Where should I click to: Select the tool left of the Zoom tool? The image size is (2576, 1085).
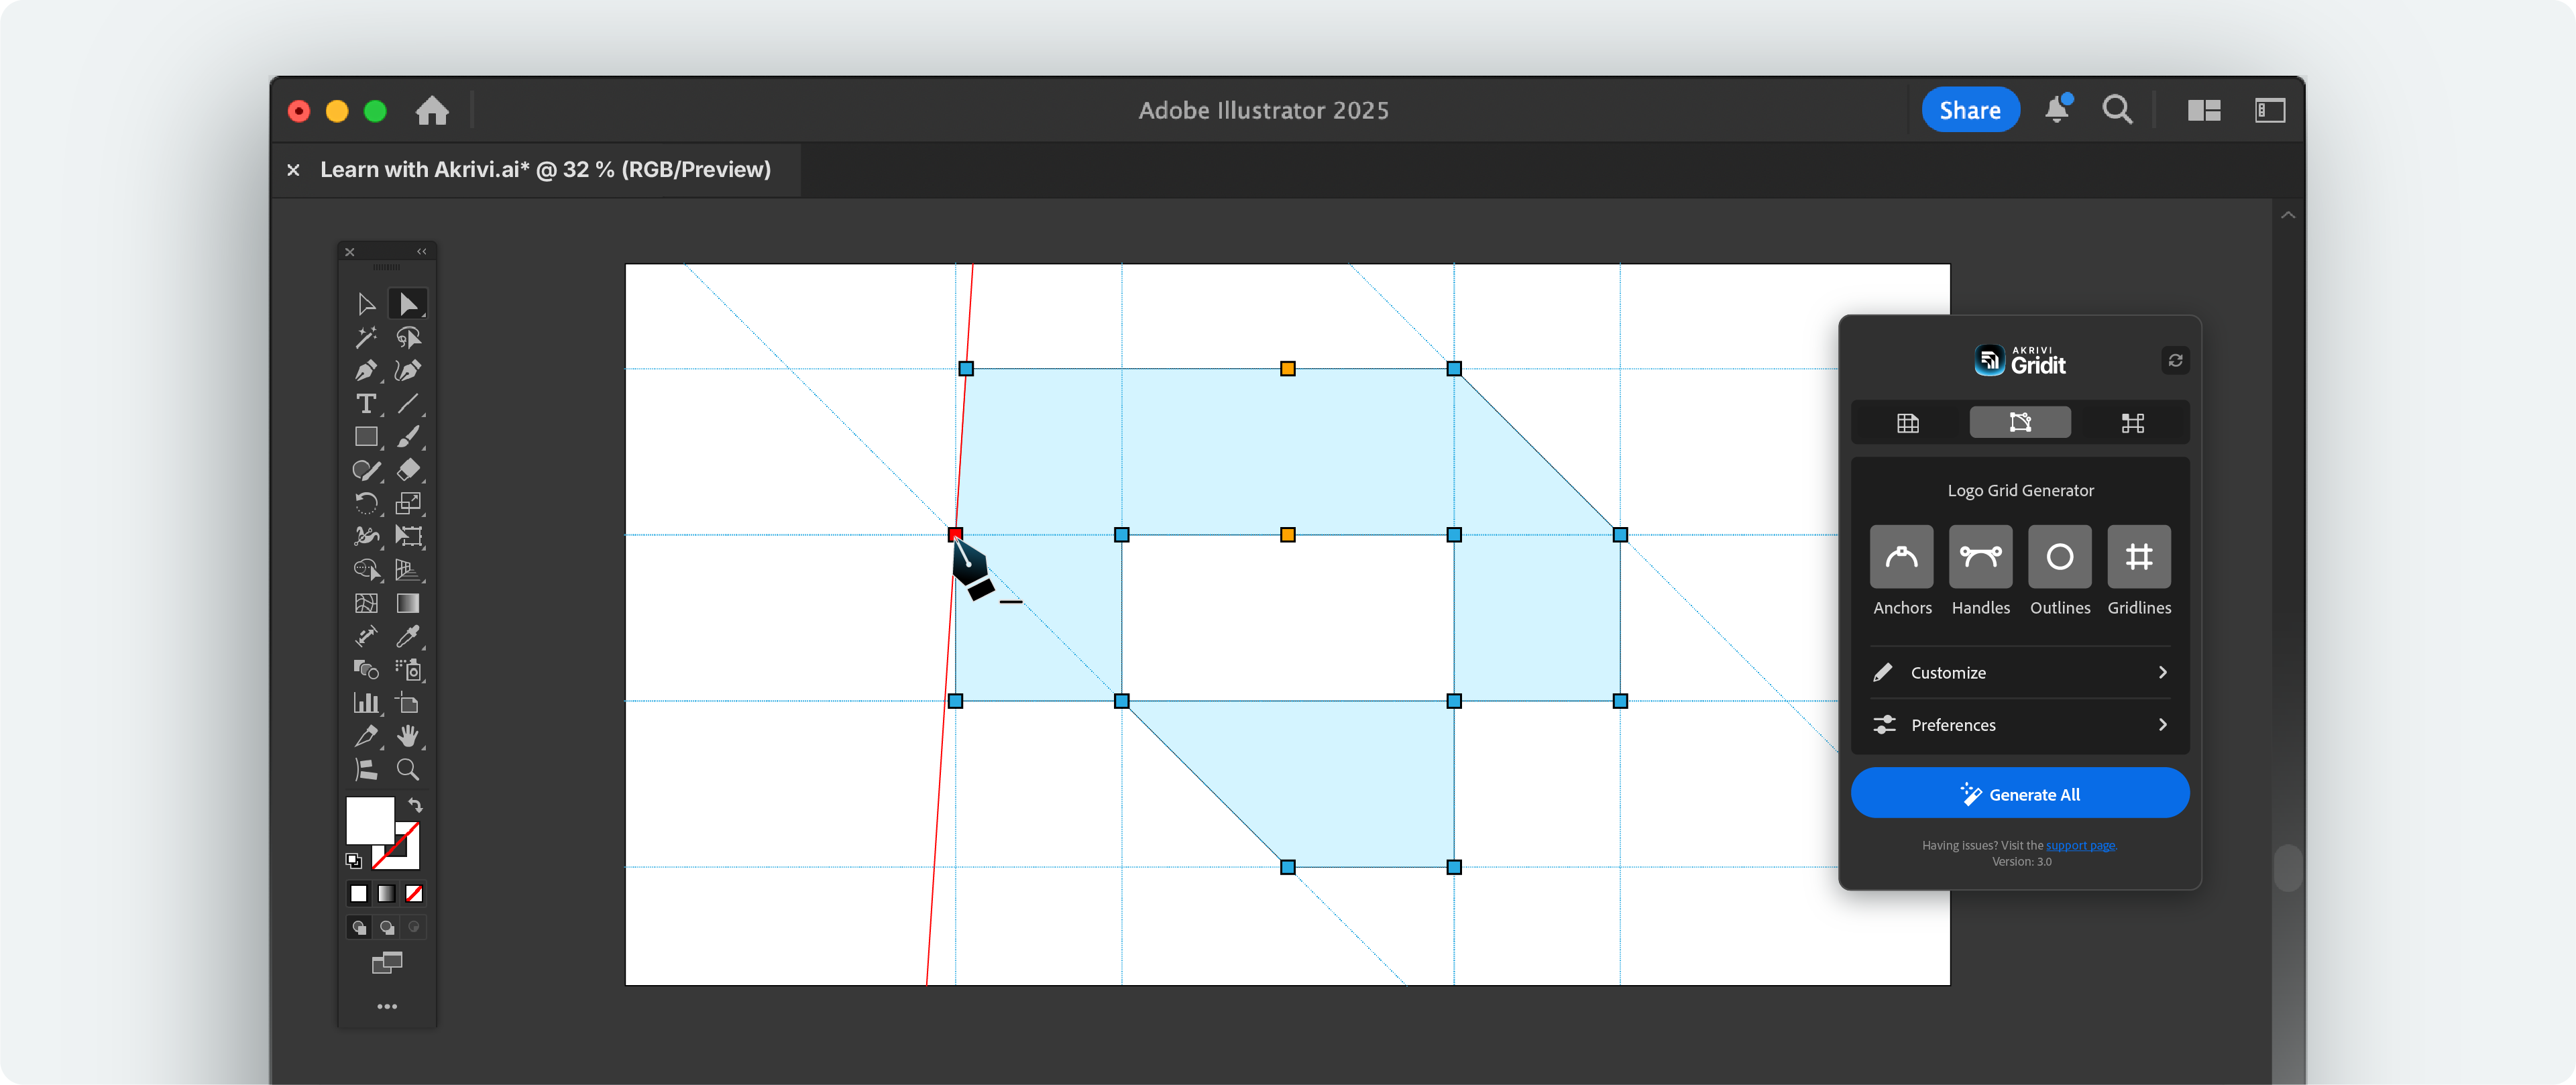click(366, 769)
